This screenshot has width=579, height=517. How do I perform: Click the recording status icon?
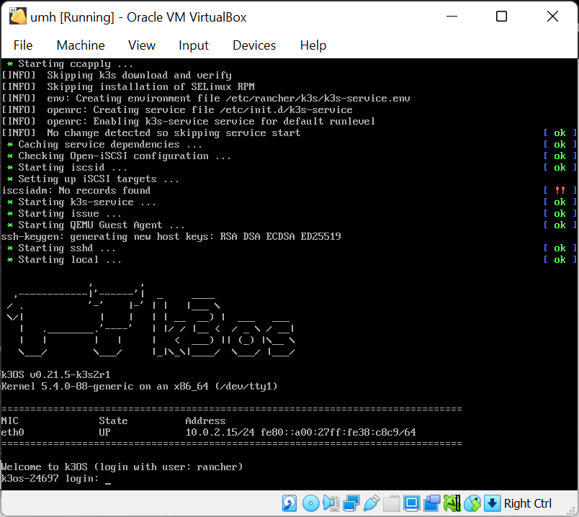coord(432,503)
